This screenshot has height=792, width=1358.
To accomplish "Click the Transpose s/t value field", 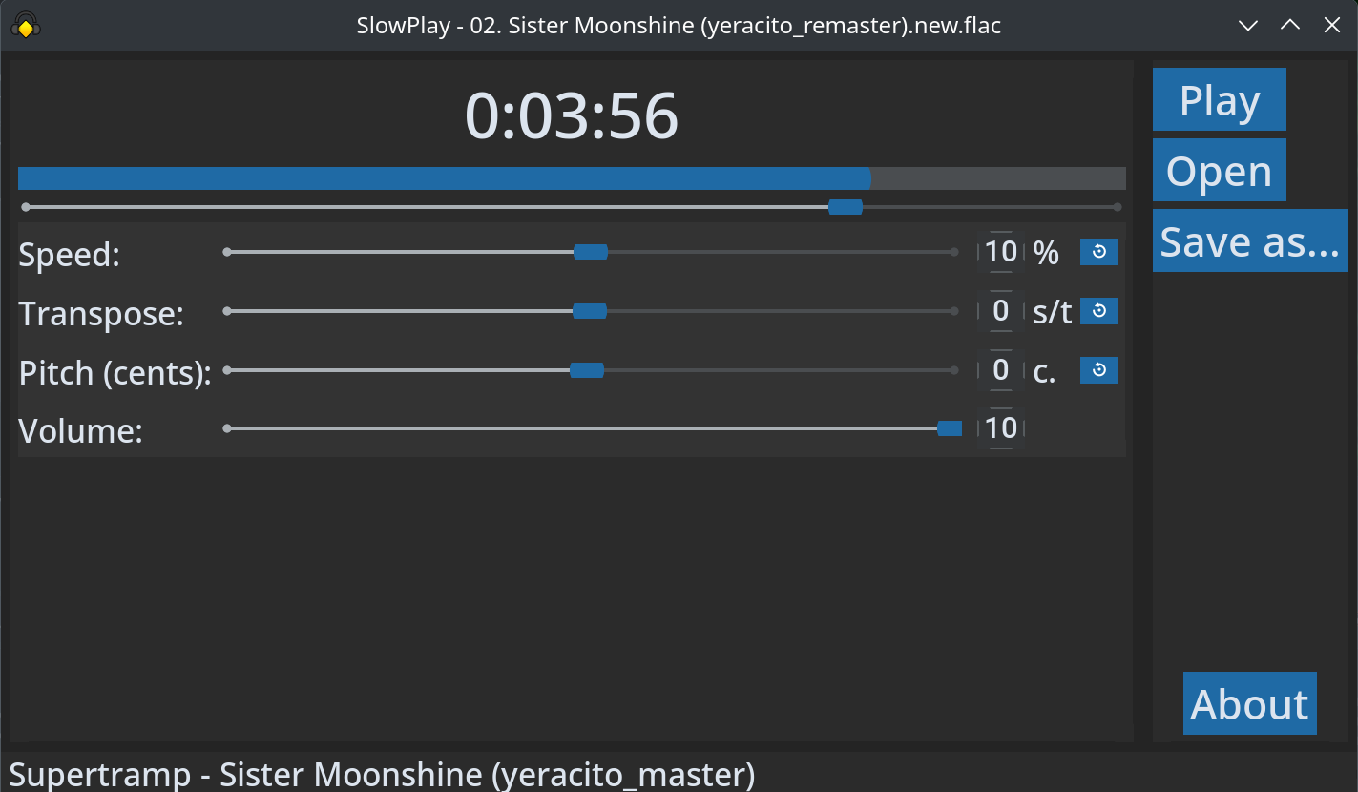I will (1001, 311).
